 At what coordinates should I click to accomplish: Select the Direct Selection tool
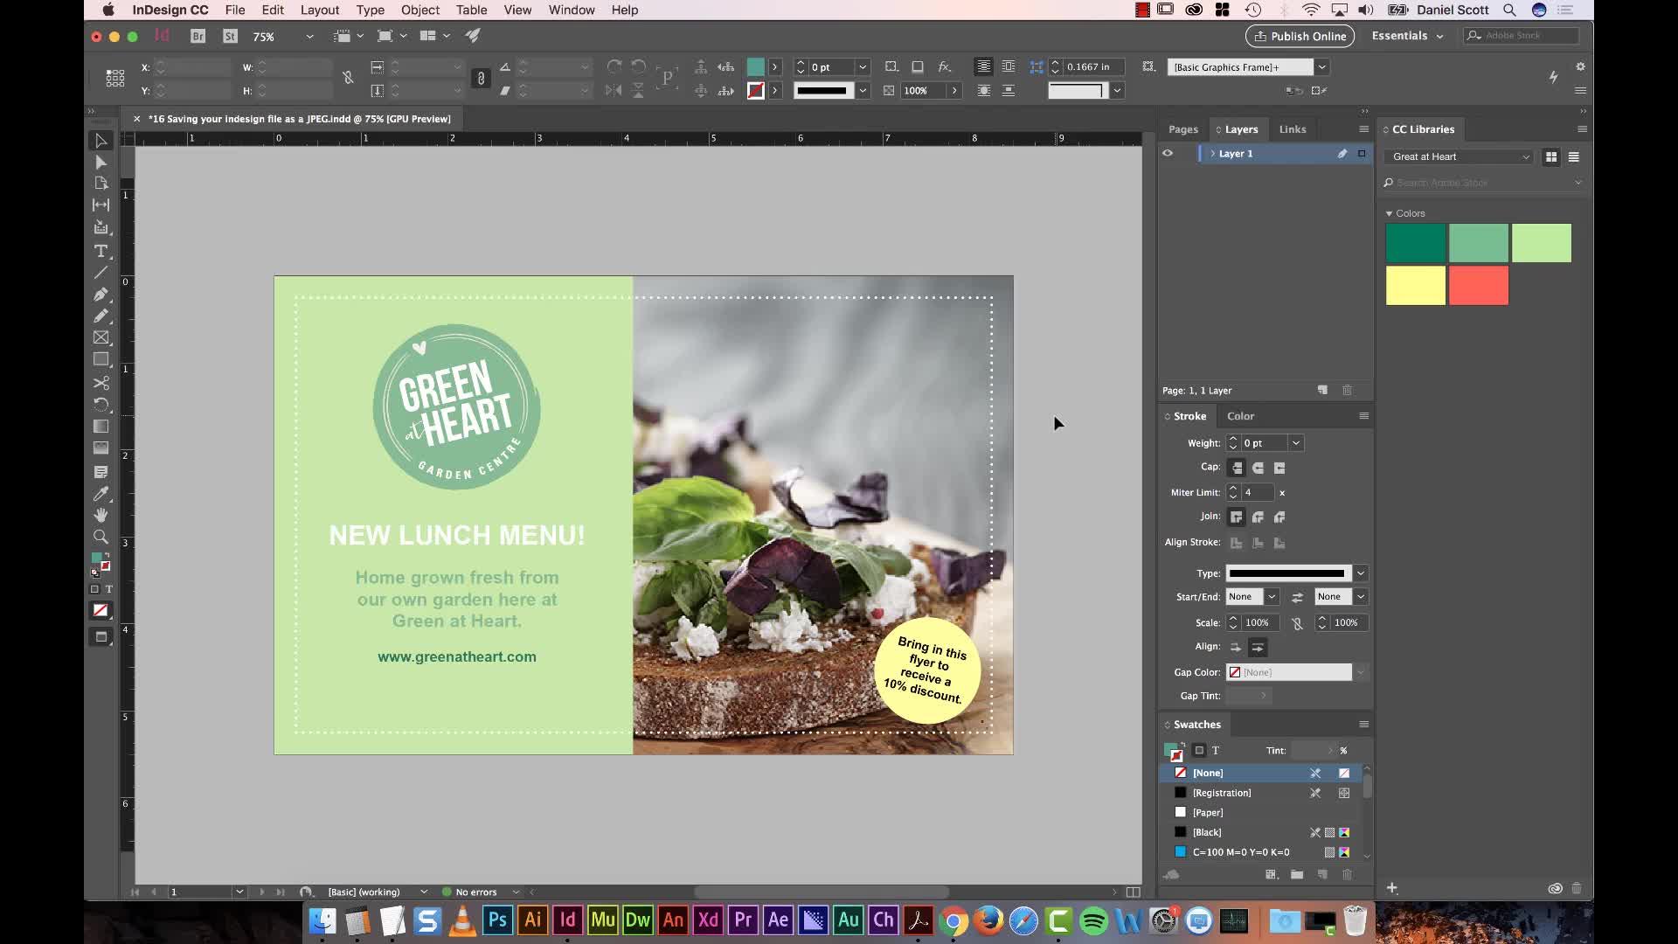coord(101,163)
